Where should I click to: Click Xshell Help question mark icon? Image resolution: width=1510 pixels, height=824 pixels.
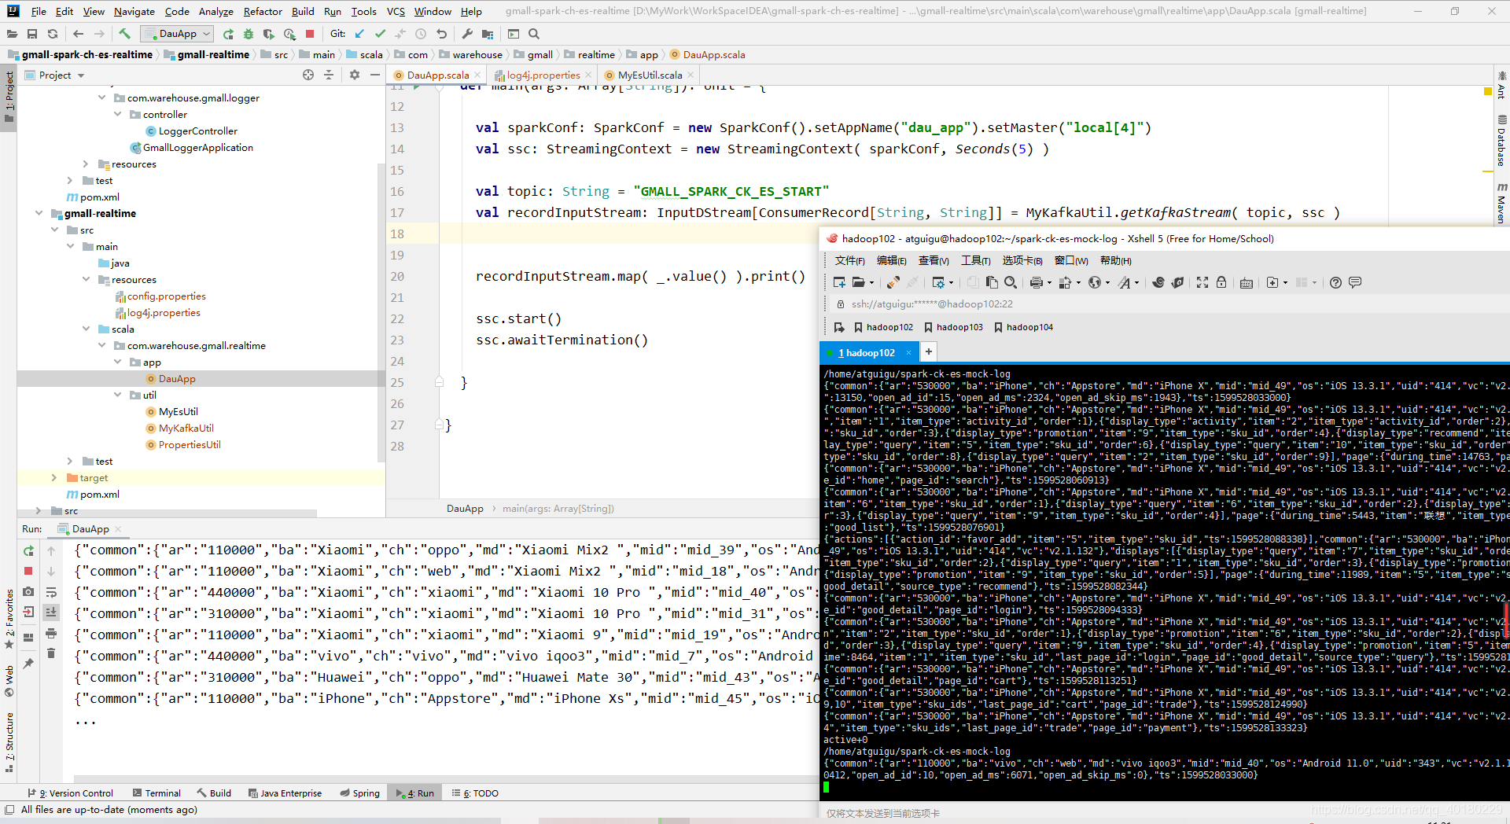[1335, 282]
